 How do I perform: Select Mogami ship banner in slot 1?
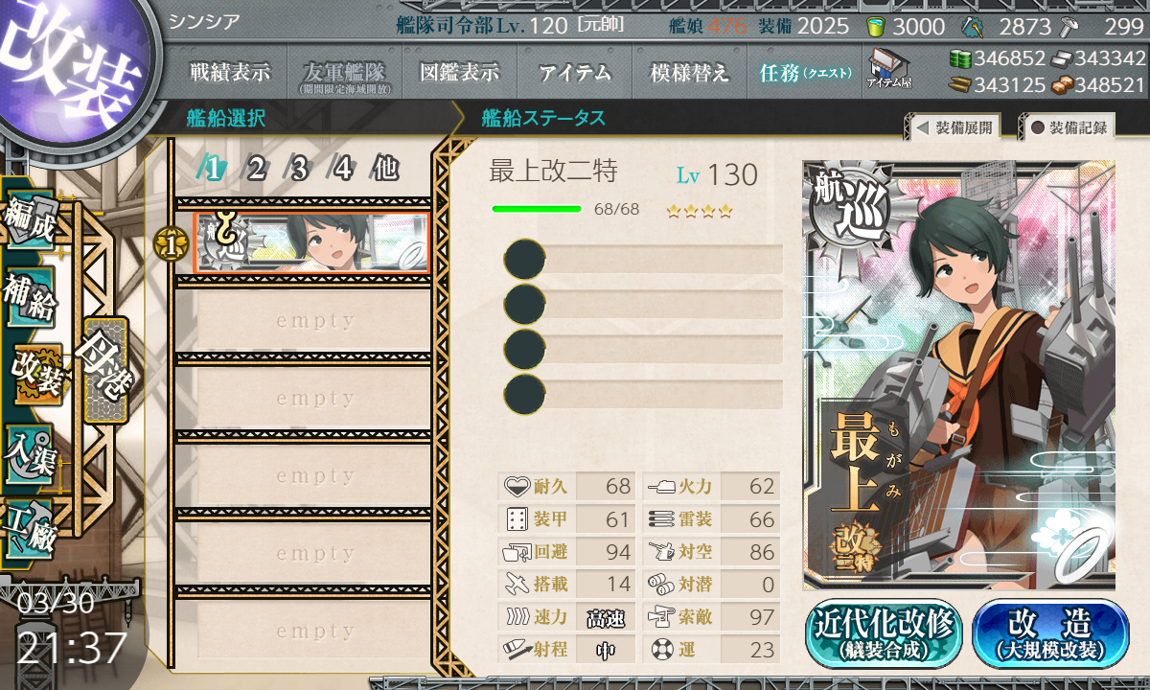(311, 242)
